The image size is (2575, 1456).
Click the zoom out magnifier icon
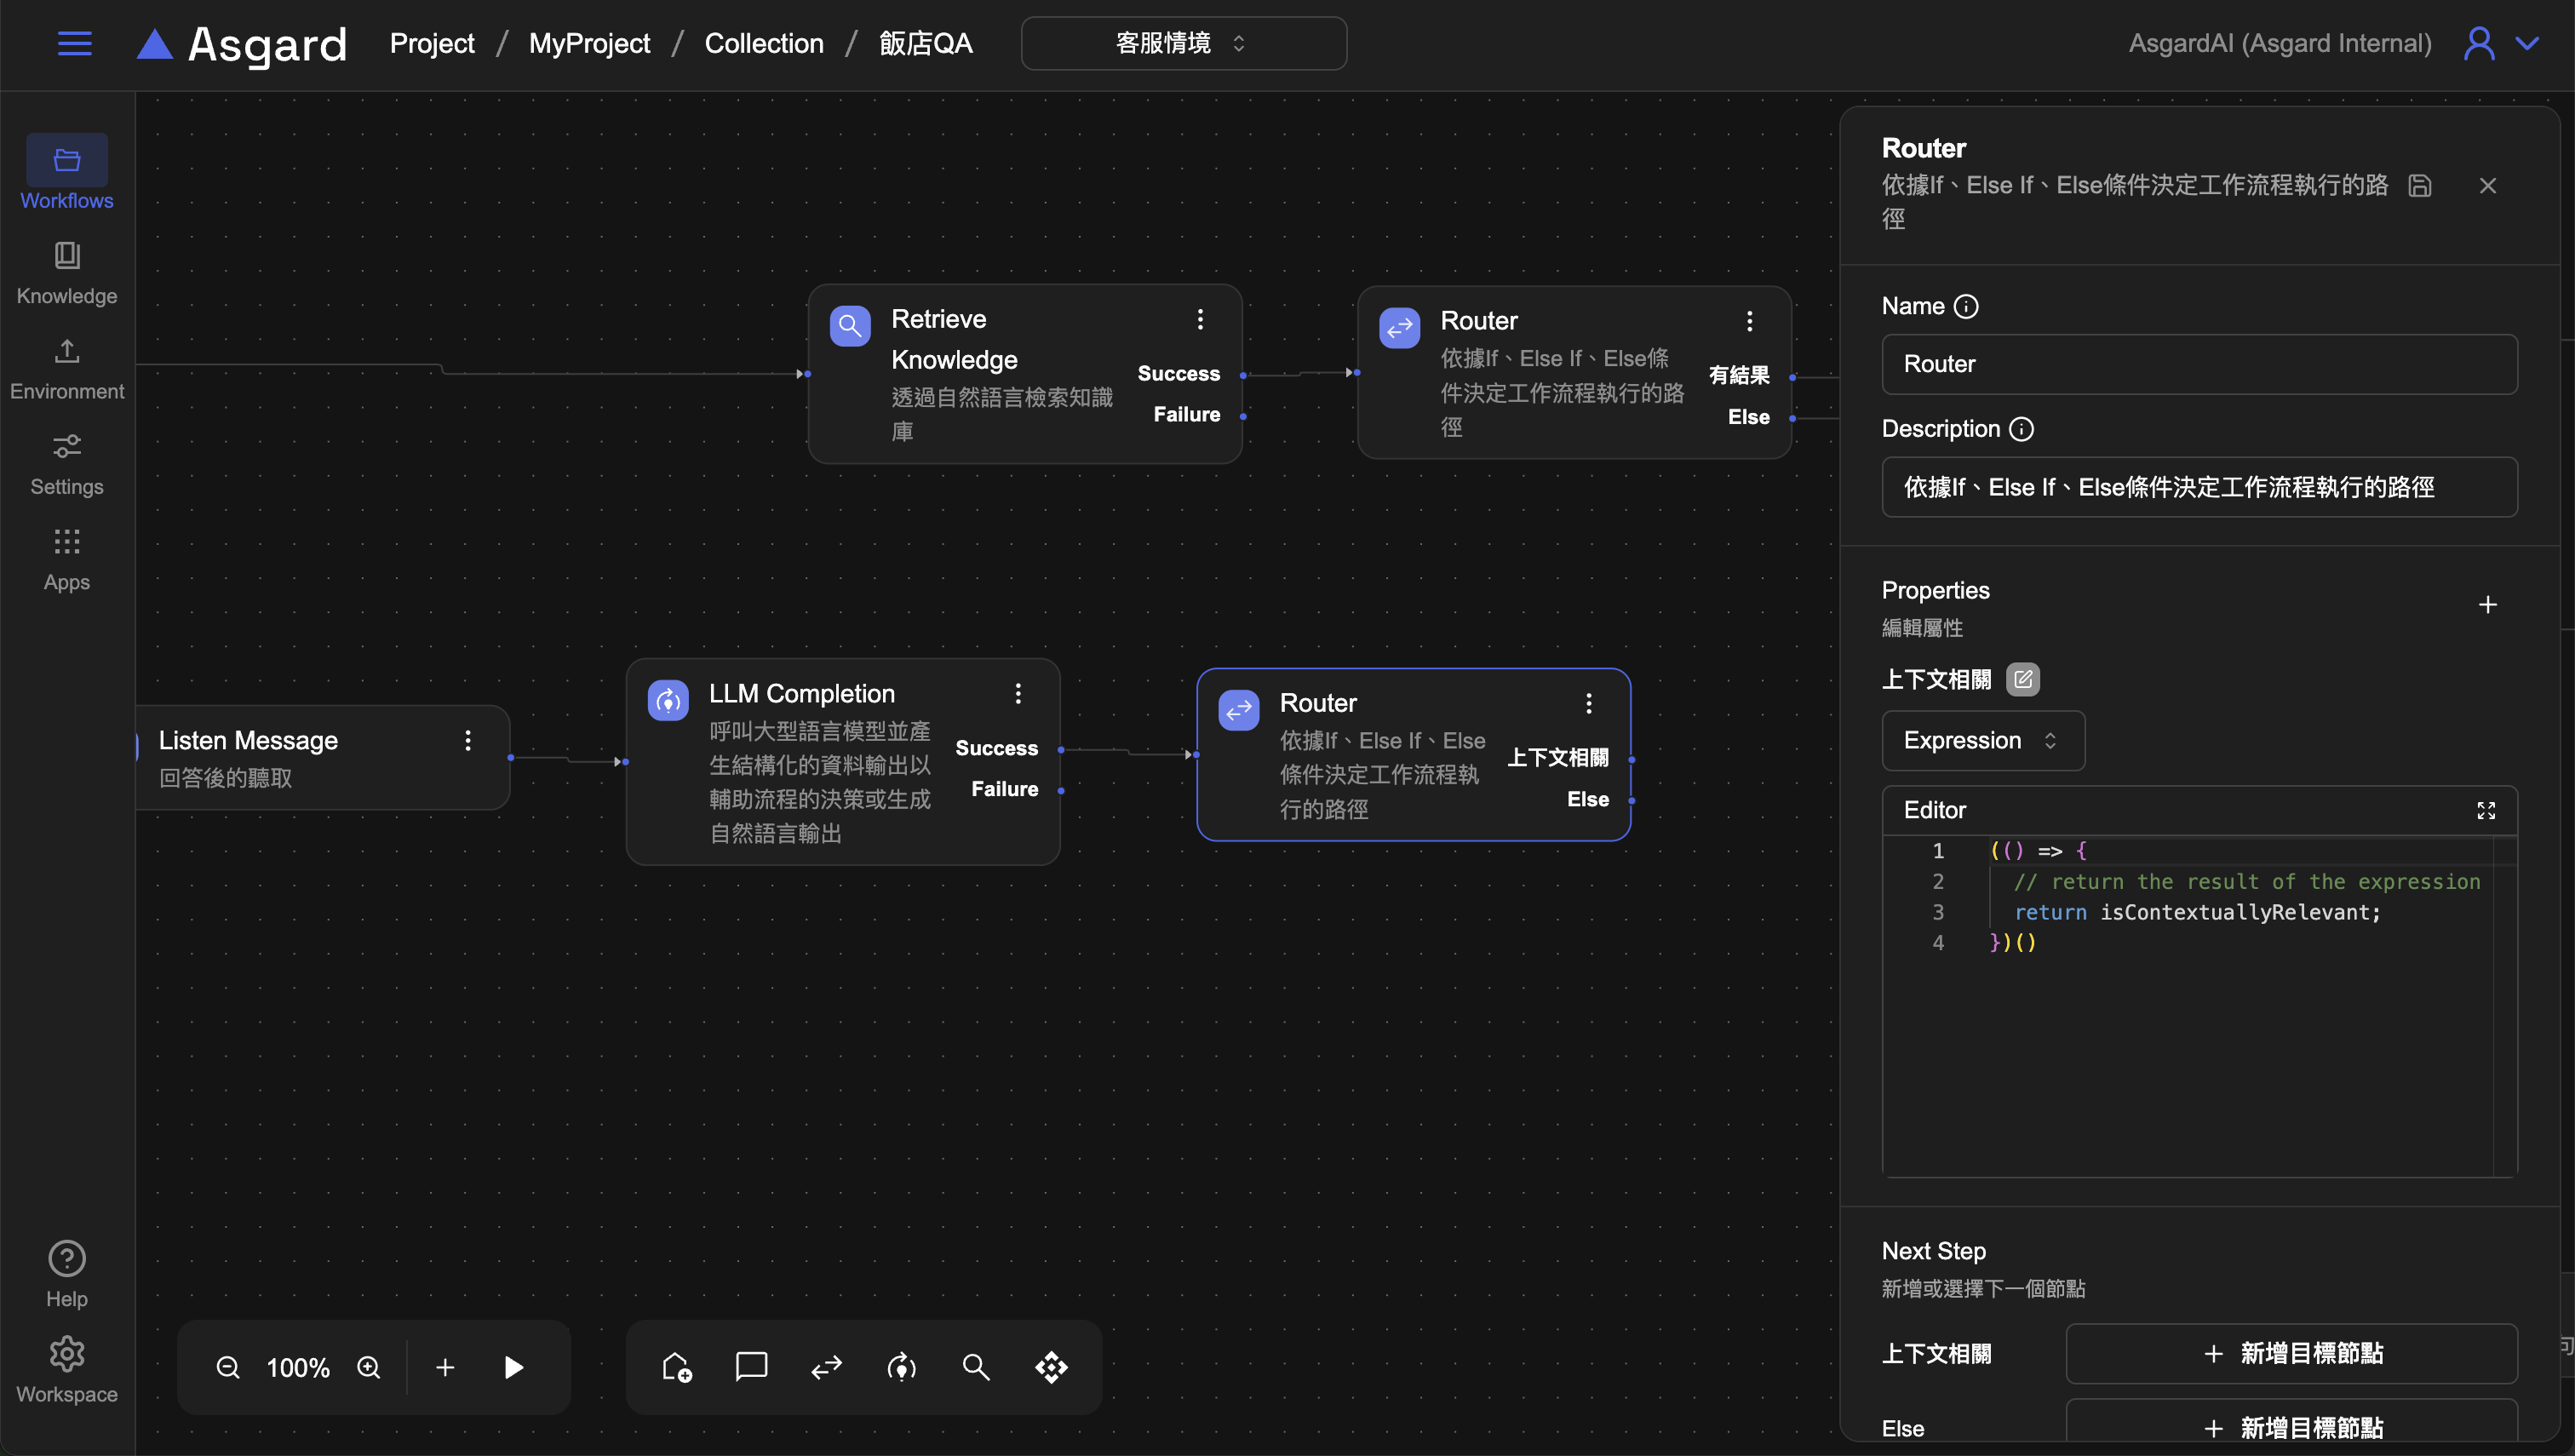pyautogui.click(x=228, y=1367)
